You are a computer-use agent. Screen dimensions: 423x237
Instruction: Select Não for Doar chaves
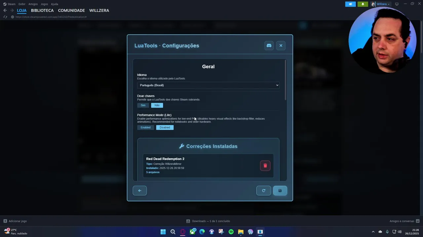coord(157,105)
